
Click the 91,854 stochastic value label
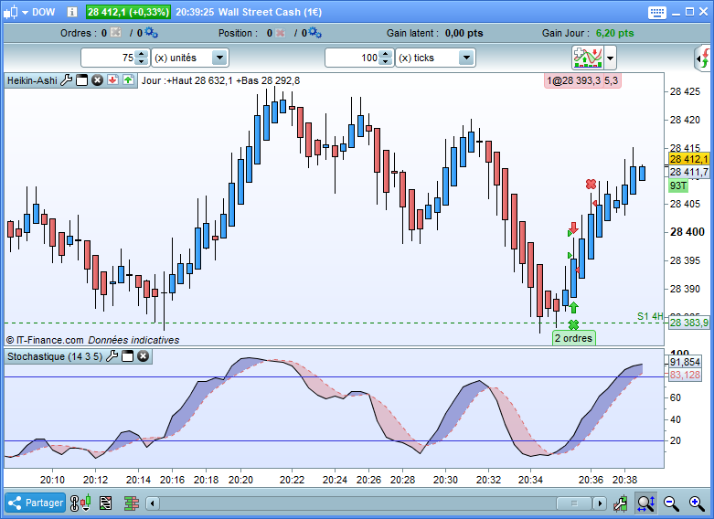pyautogui.click(x=685, y=362)
